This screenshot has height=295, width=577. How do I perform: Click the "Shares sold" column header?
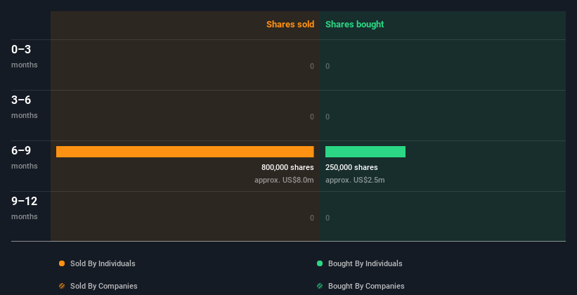click(x=290, y=25)
